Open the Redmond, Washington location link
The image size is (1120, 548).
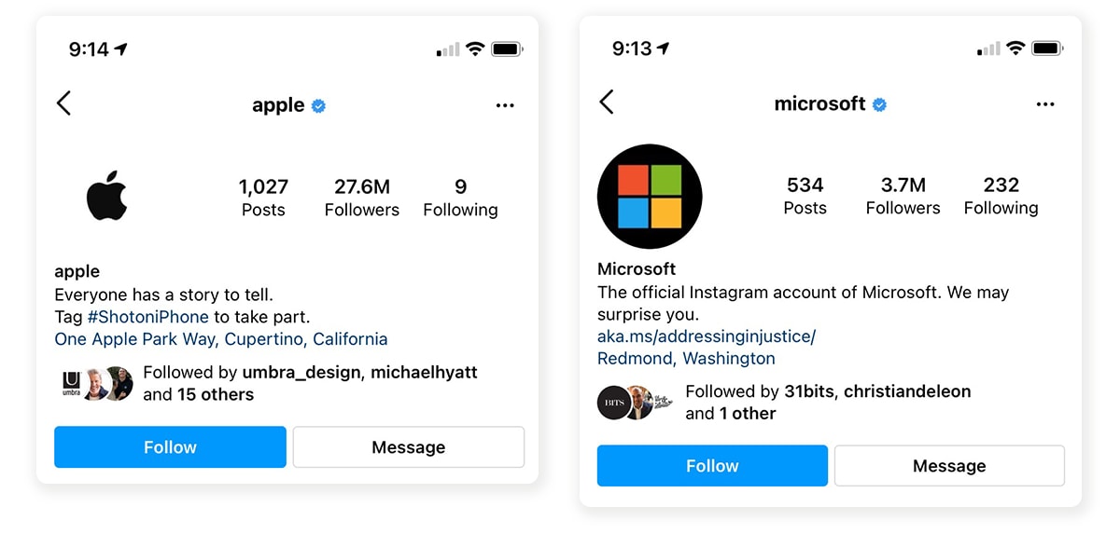686,358
